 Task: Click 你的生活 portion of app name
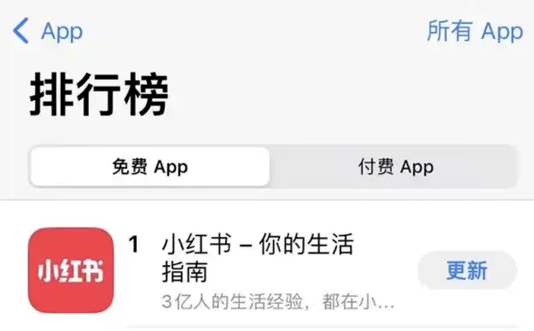click(307, 244)
